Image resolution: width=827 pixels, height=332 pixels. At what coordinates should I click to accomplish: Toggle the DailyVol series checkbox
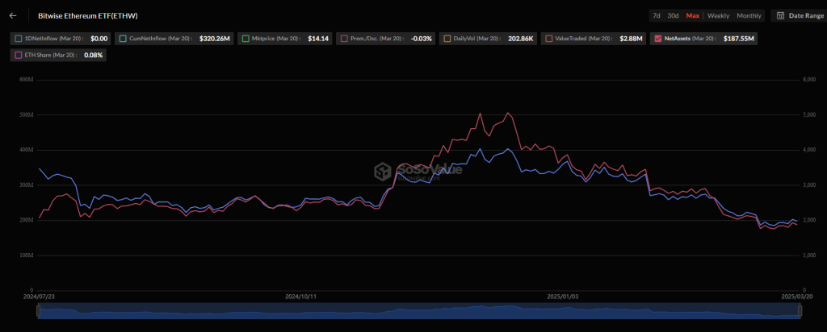pos(447,39)
